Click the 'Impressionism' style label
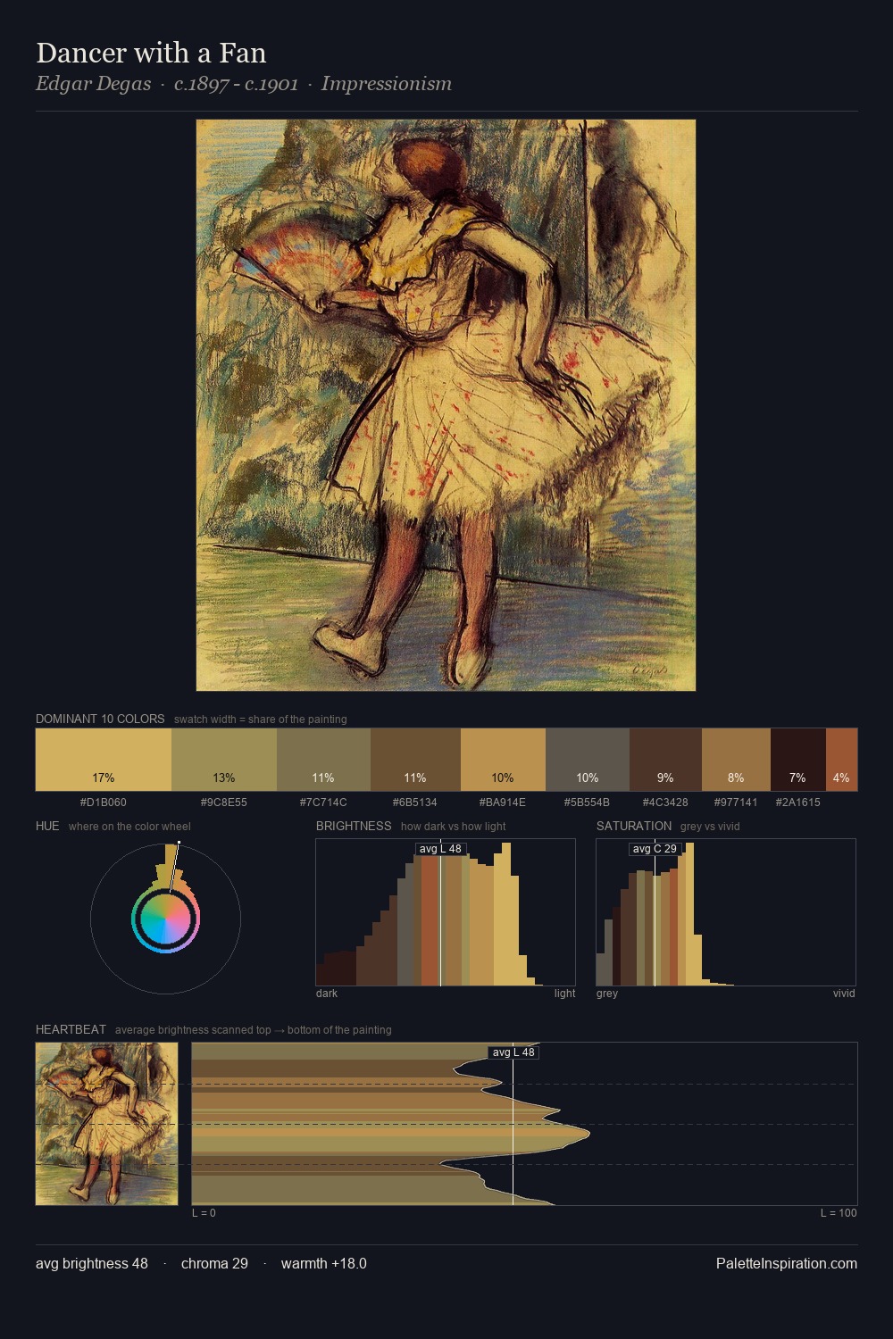 386,84
